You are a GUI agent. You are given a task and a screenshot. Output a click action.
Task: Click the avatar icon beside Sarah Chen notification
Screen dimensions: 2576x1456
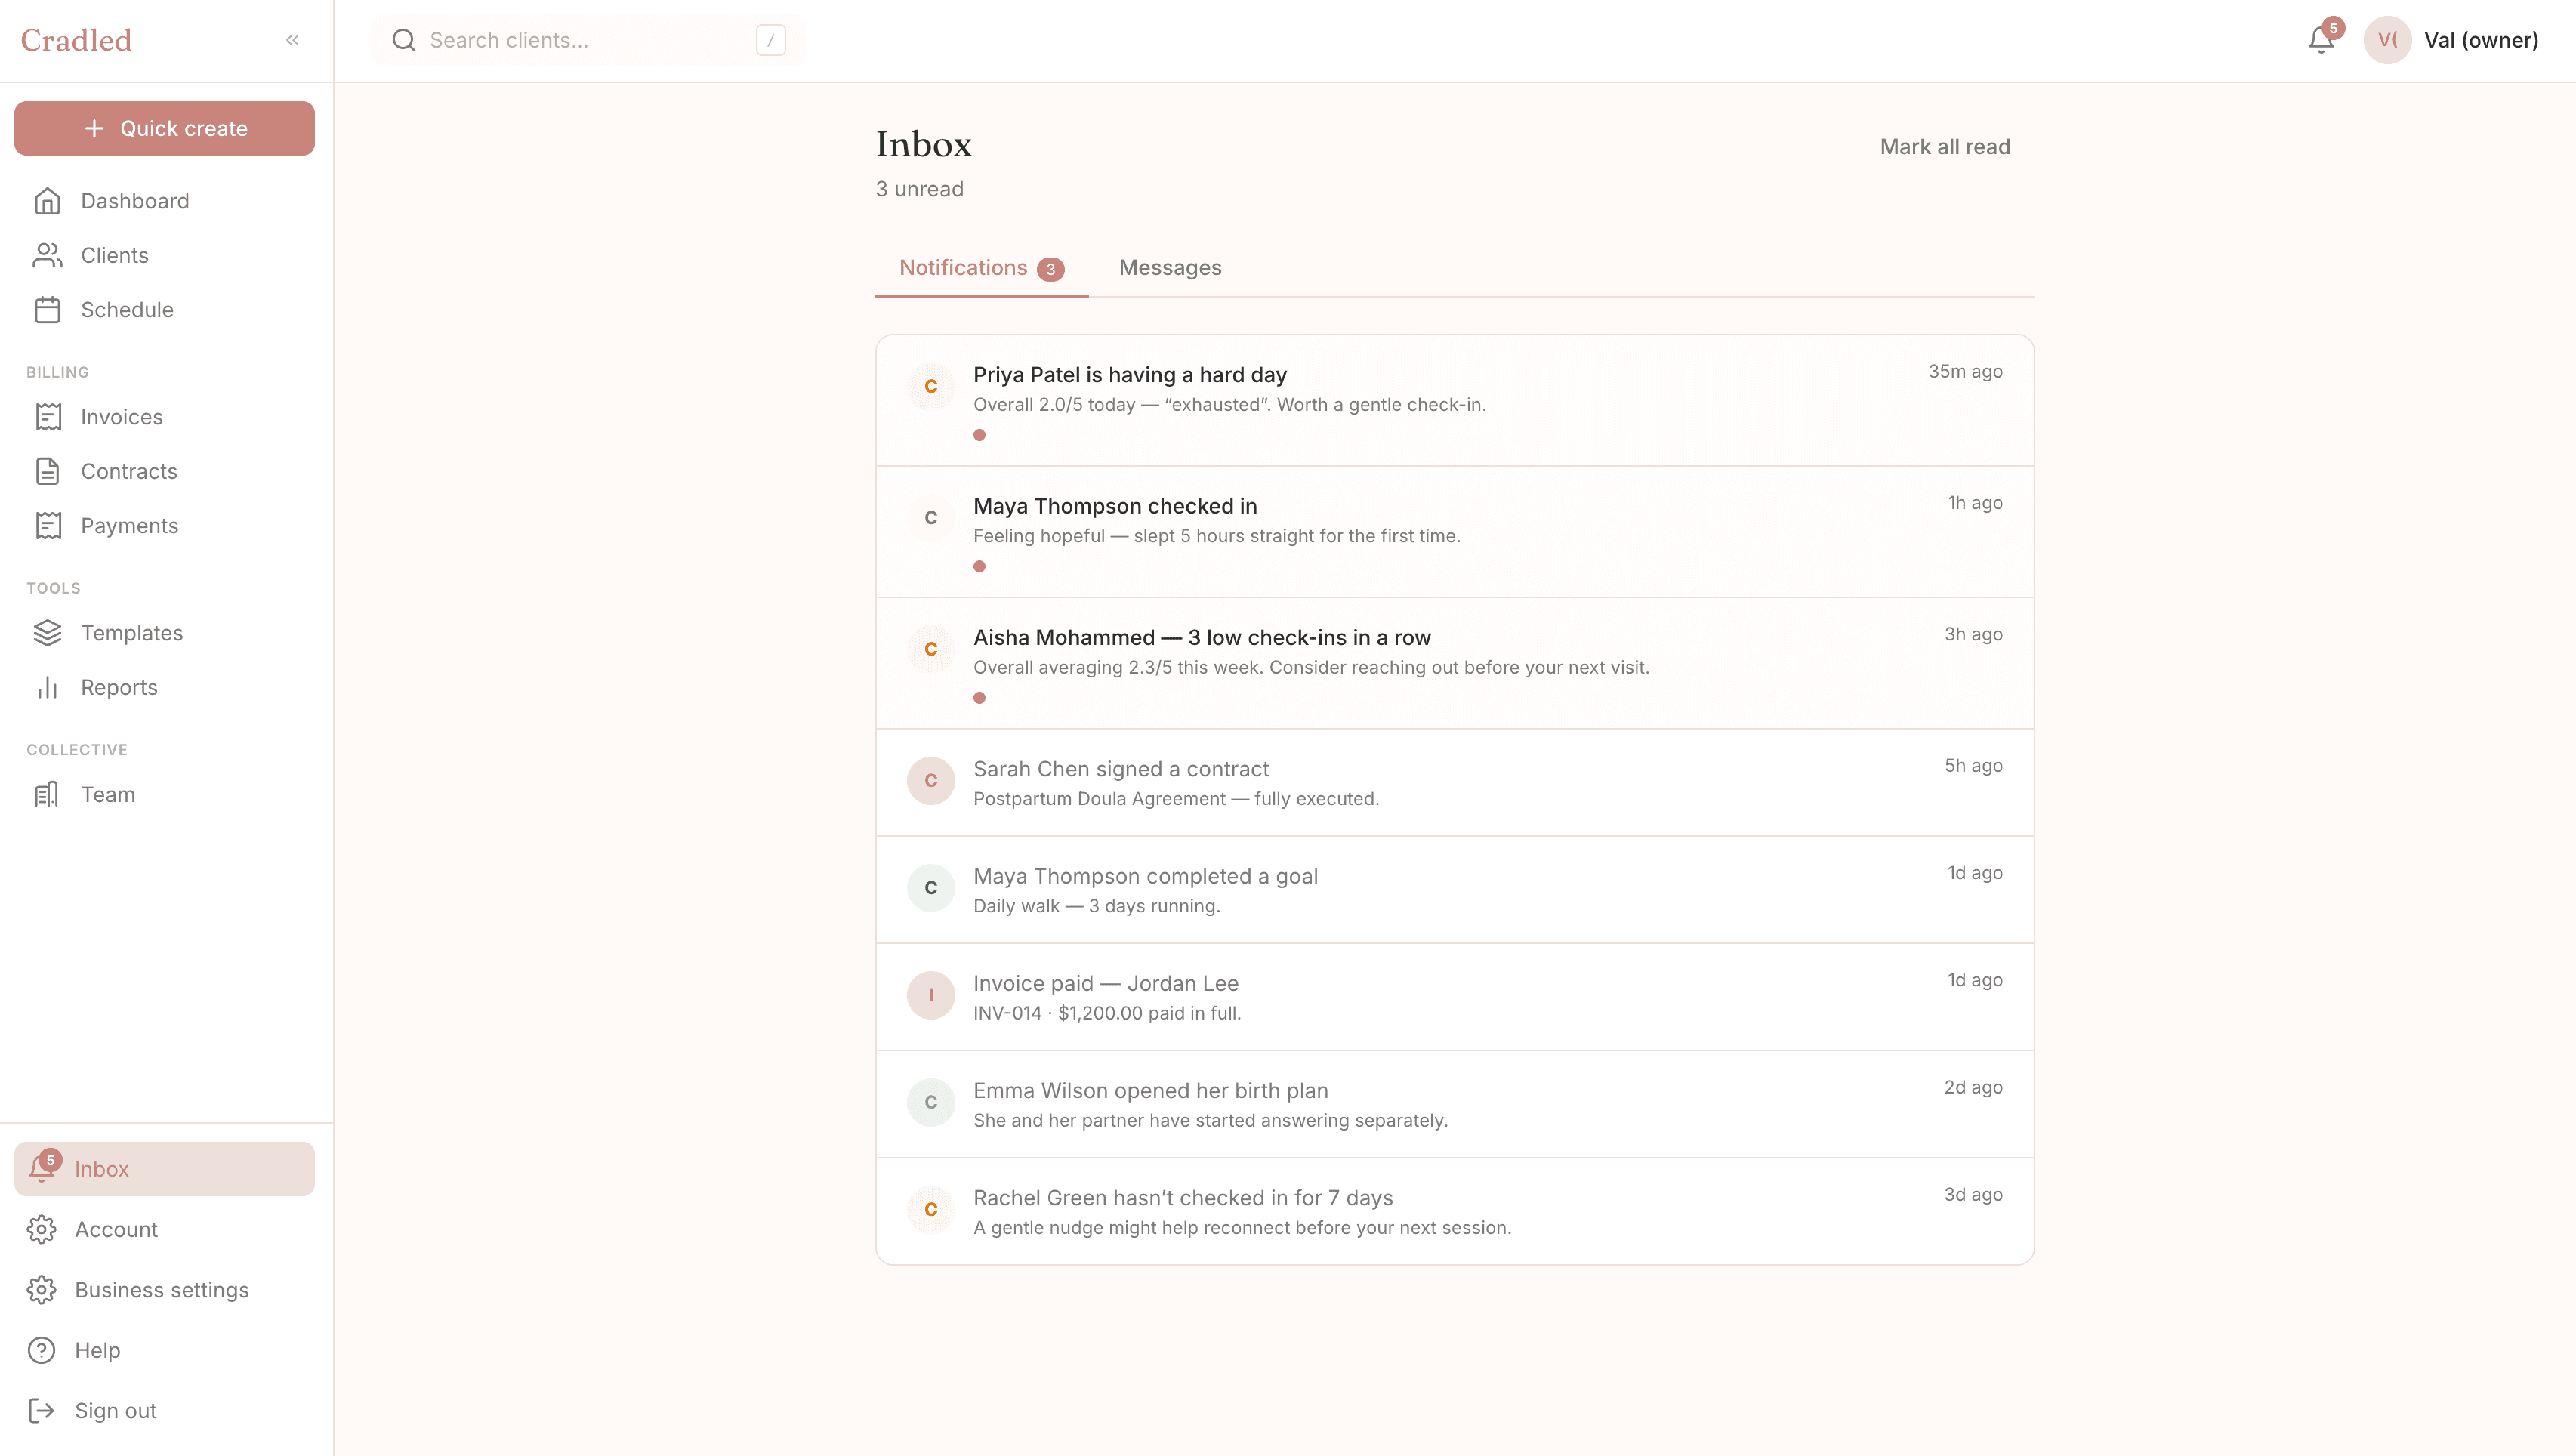pyautogui.click(x=930, y=780)
